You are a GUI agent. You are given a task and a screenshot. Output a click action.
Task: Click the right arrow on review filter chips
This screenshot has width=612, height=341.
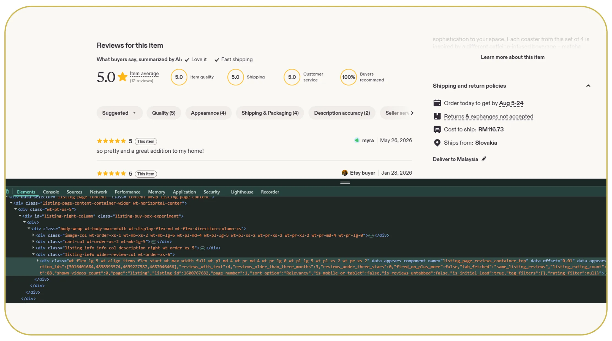(x=412, y=113)
